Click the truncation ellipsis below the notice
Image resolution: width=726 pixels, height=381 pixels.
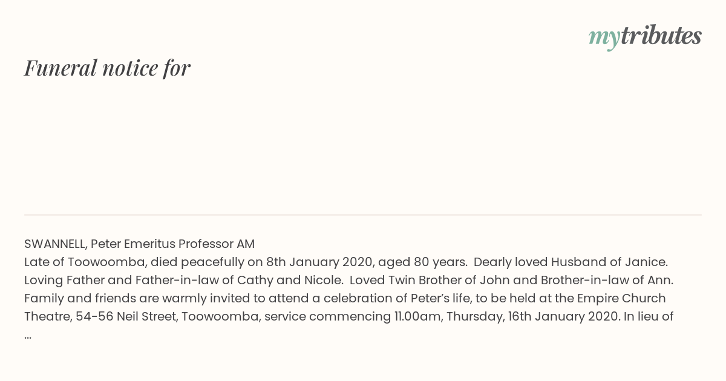tap(28, 335)
